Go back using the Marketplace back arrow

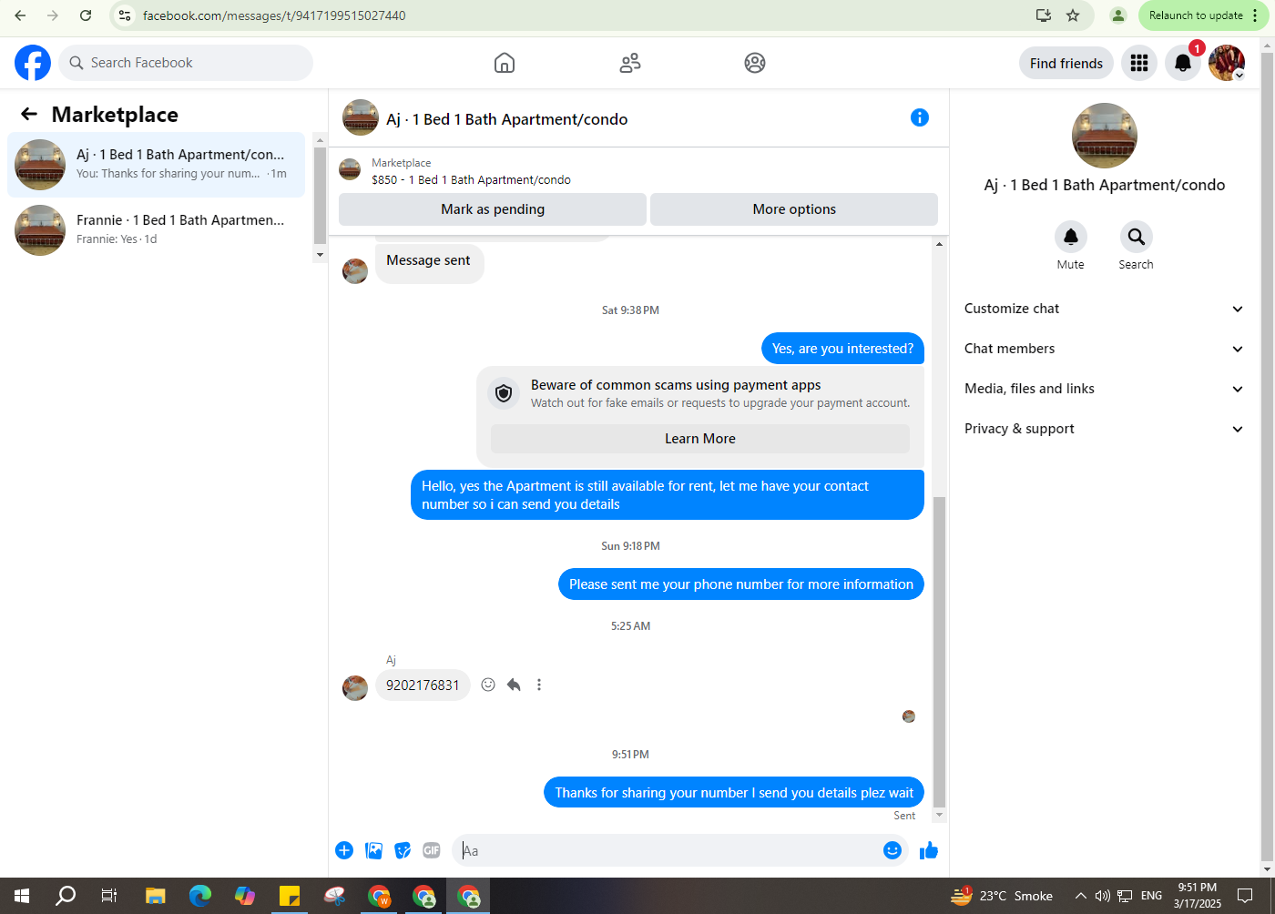pyautogui.click(x=29, y=114)
